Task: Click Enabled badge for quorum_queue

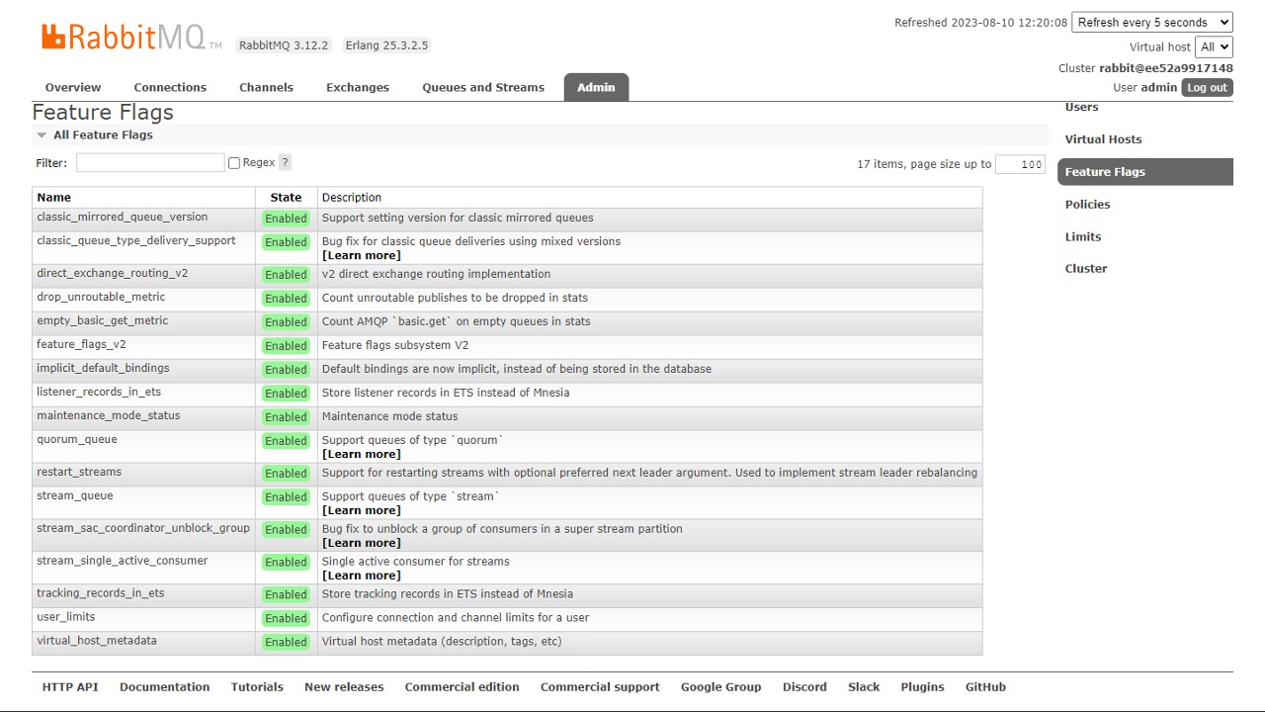Action: 286,441
